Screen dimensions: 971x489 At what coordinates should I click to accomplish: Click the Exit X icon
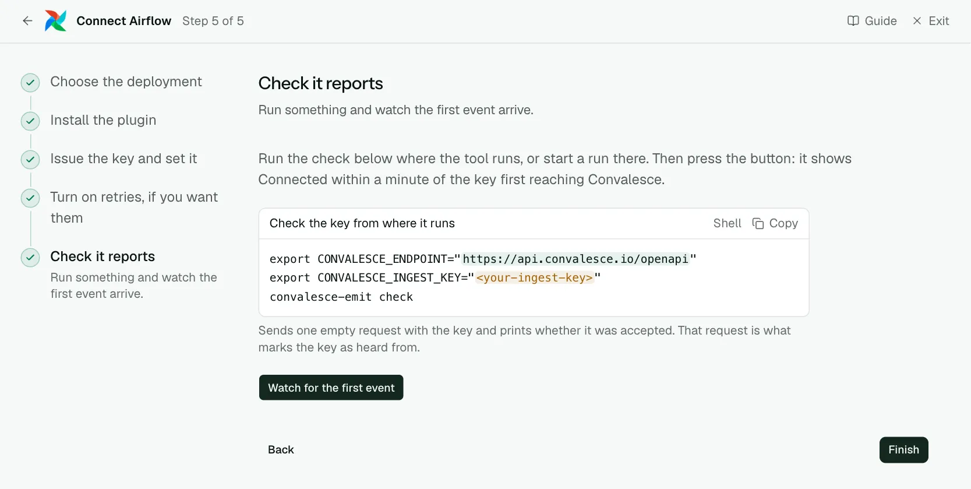(x=917, y=21)
